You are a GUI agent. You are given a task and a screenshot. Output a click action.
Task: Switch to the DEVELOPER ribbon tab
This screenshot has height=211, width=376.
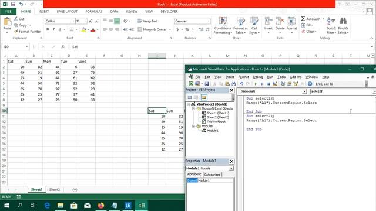click(169, 12)
